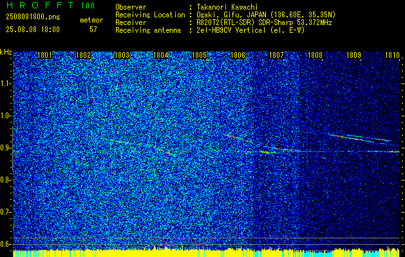Click the meteor count 57

point(93,30)
